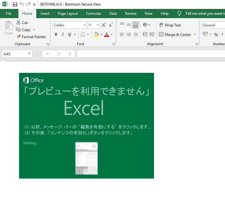This screenshot has height=197, width=225.
Task: Expand Merge & Center options arrow
Action: (x=195, y=35)
